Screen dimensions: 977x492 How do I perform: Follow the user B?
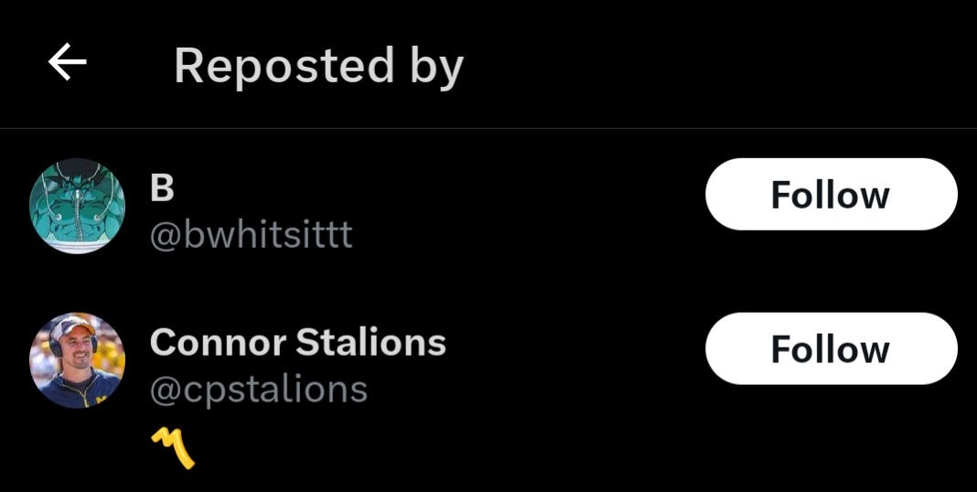pyautogui.click(x=831, y=194)
